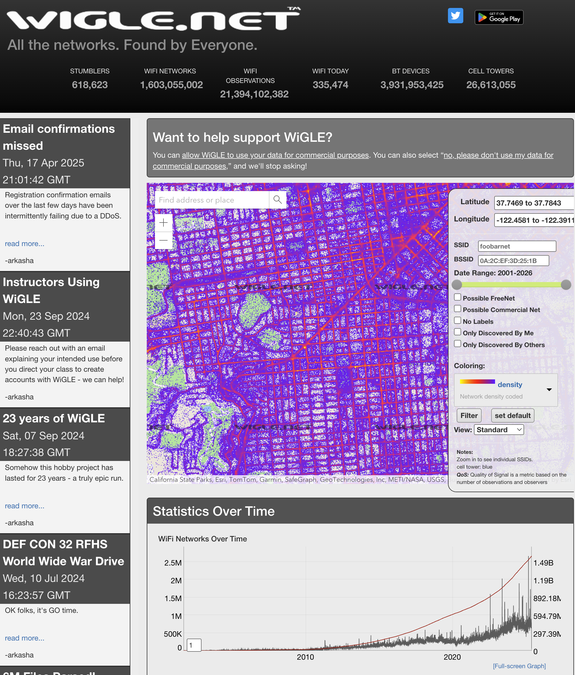This screenshot has height=675, width=575.
Task: Click the Instructors Using WiGLE headline
Action: click(x=51, y=290)
